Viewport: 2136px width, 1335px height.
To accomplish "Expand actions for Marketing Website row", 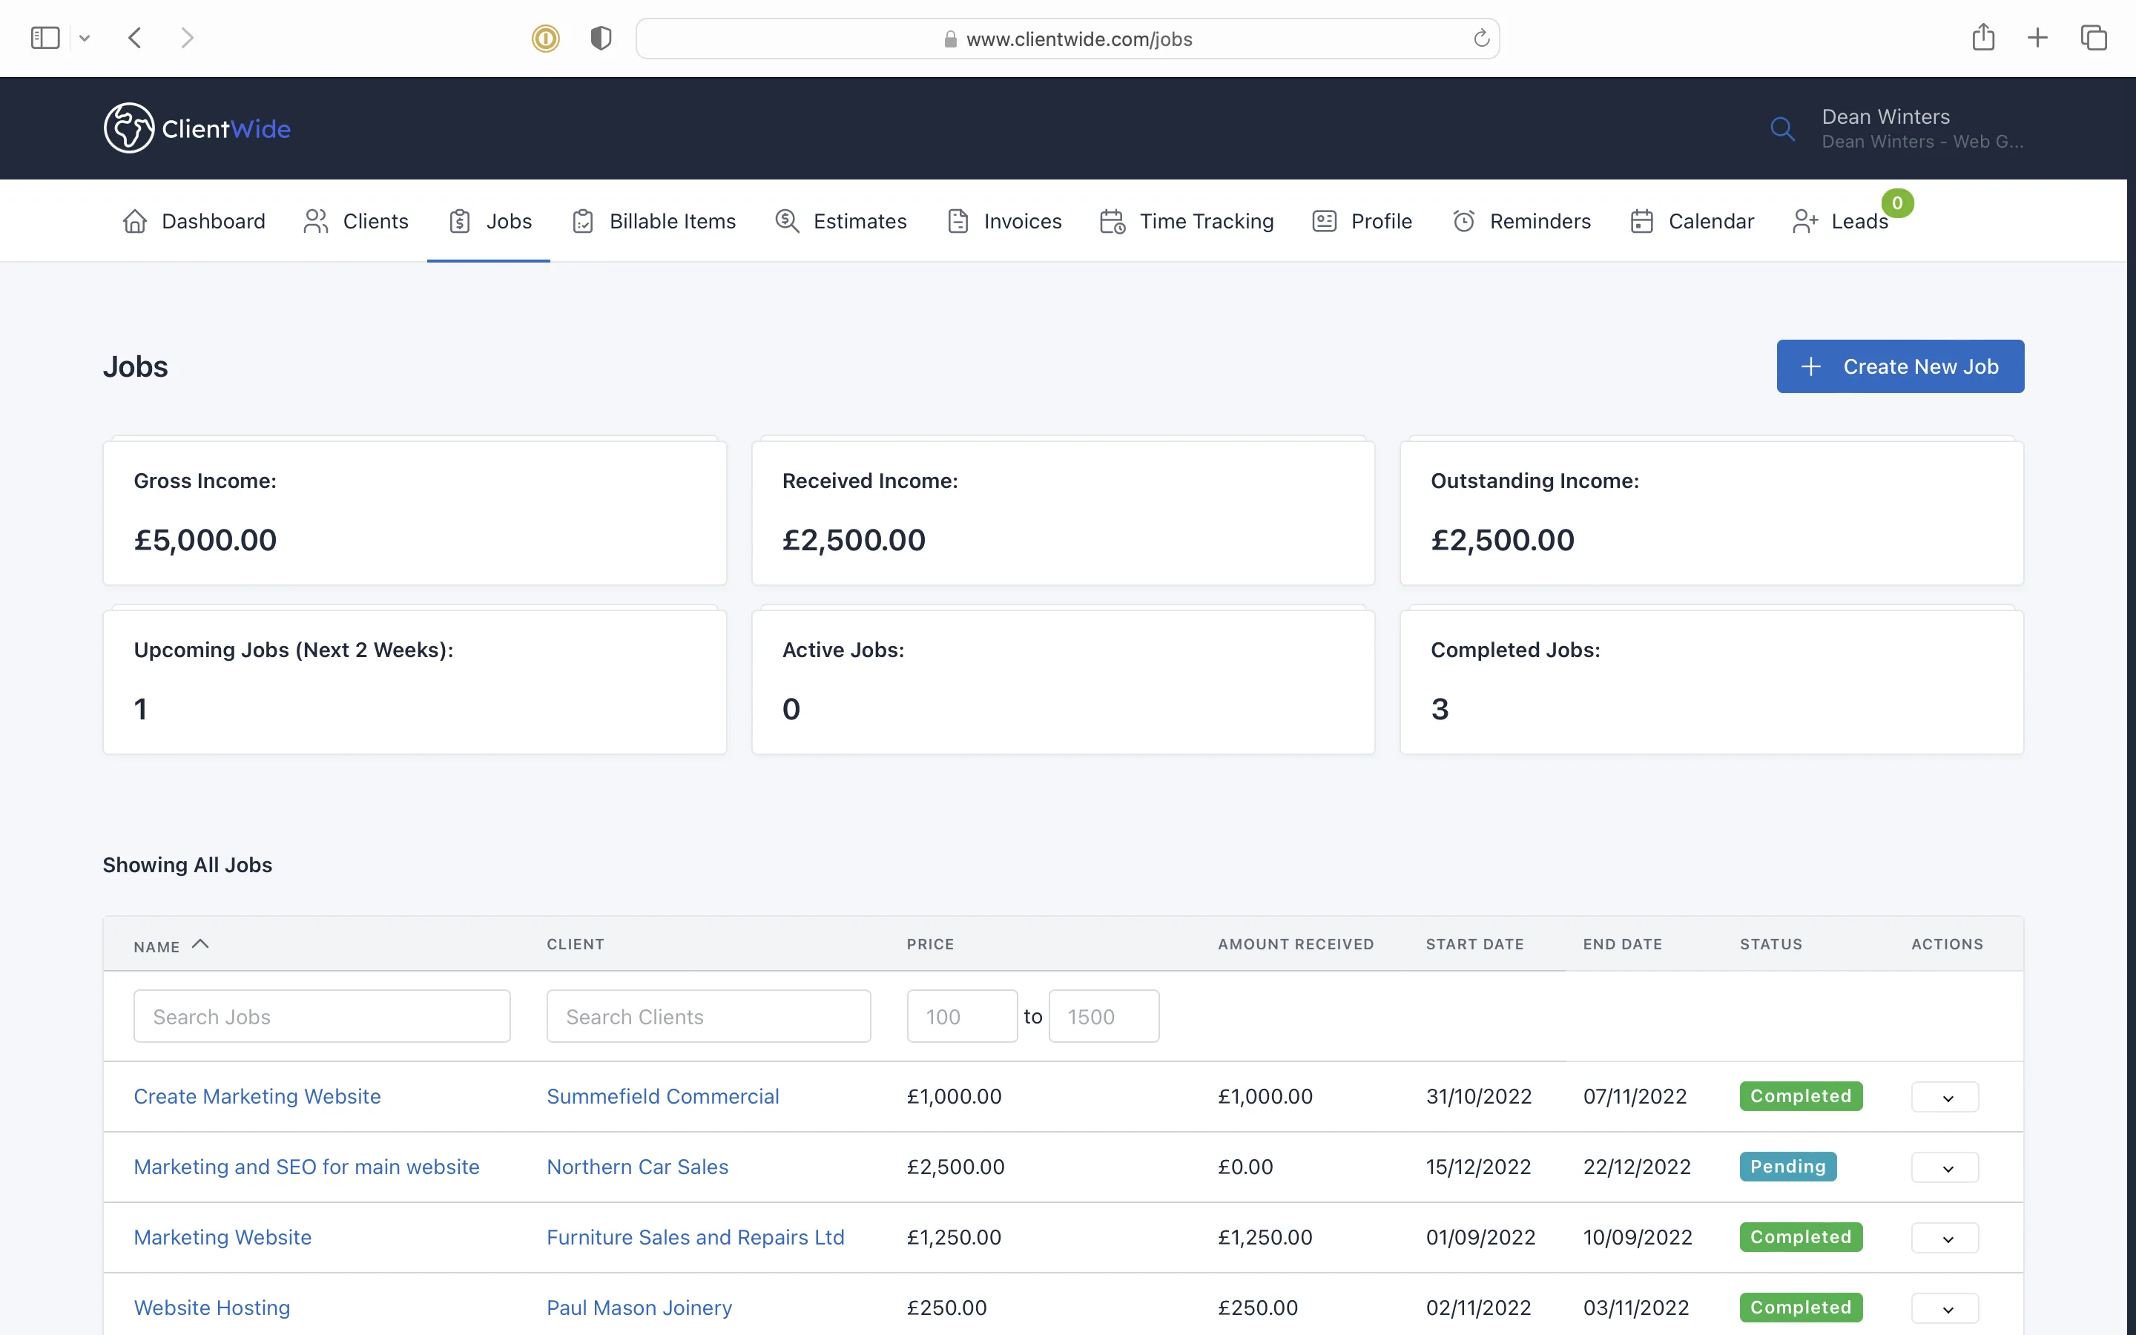I will click(x=1945, y=1238).
